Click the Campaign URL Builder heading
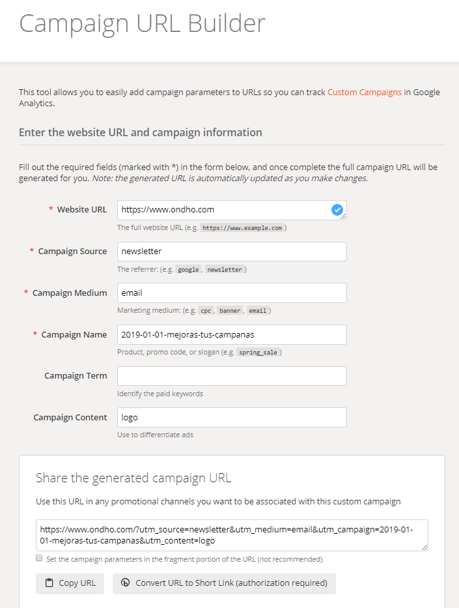Screen dimensions: 459x608 tap(143, 23)
